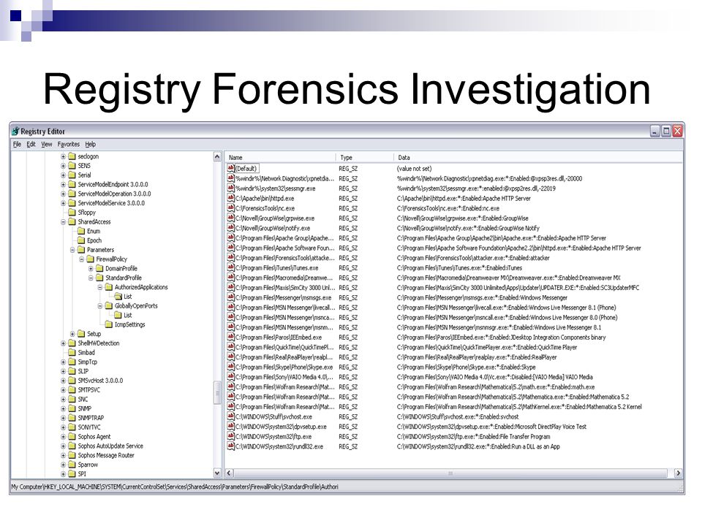Select the ServiceModelEndpoint 3.0.0.0 key
This screenshot has width=702, height=526.
click(x=113, y=184)
